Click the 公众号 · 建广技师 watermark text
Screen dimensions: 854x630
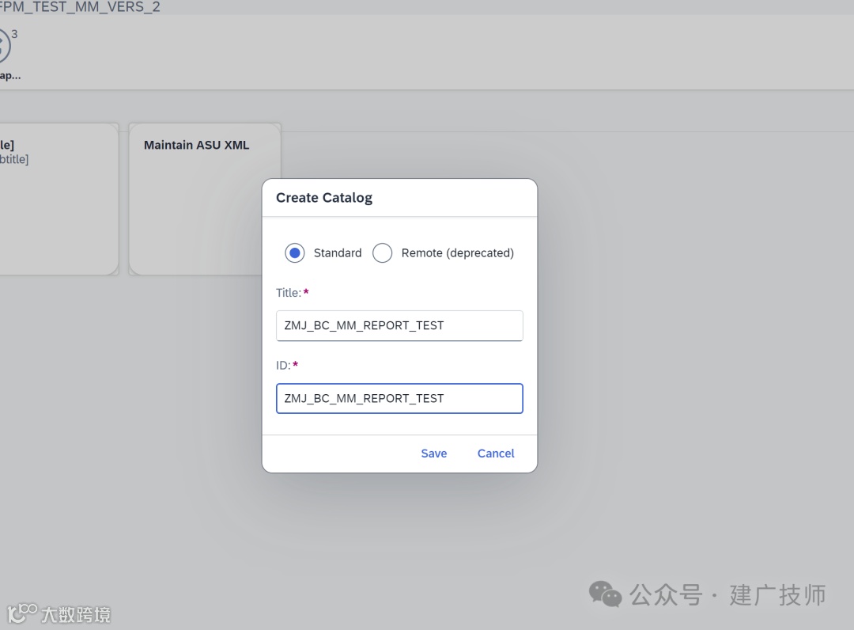coord(727,594)
